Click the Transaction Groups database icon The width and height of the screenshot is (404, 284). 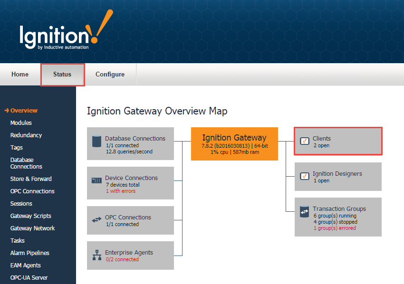[x=304, y=212]
